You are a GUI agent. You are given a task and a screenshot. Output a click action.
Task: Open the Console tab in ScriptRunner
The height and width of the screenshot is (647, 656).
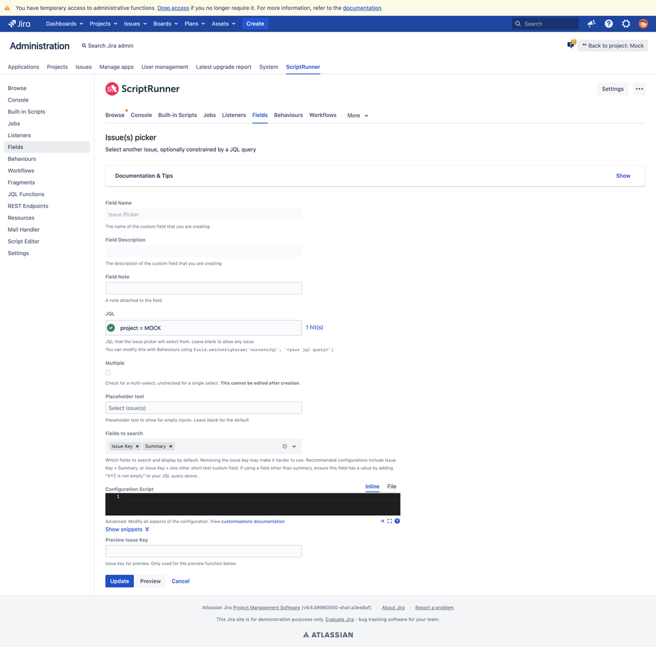[141, 115]
